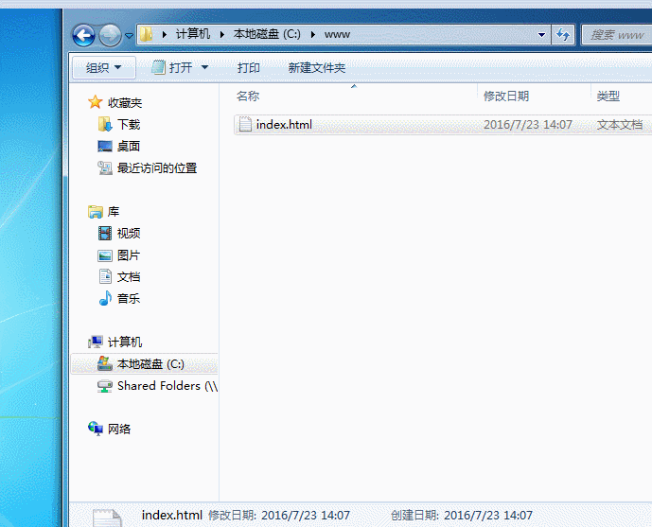Click the notepad icon beside 打开

tap(158, 67)
